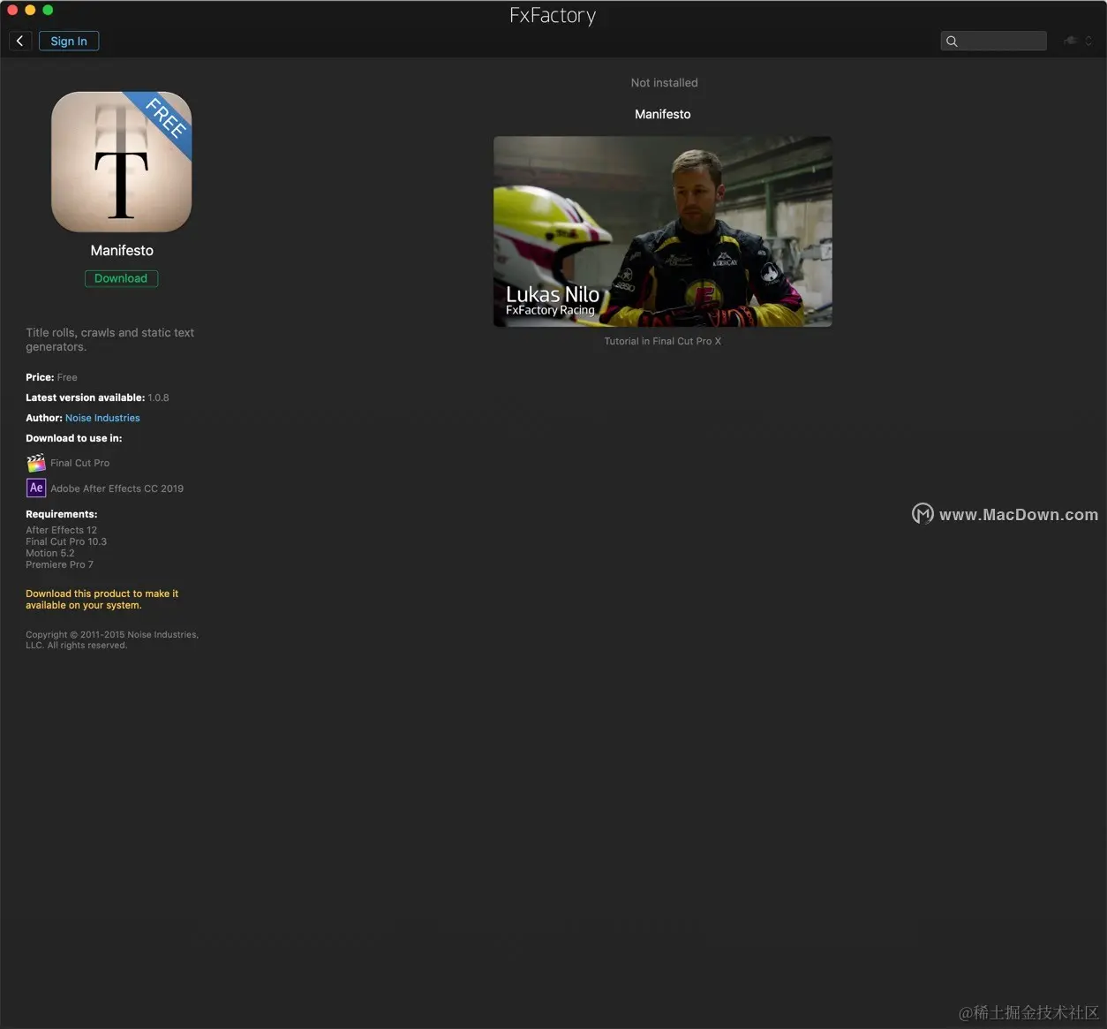Click the After Effects Ae icon
The height and width of the screenshot is (1029, 1107).
[x=36, y=488]
